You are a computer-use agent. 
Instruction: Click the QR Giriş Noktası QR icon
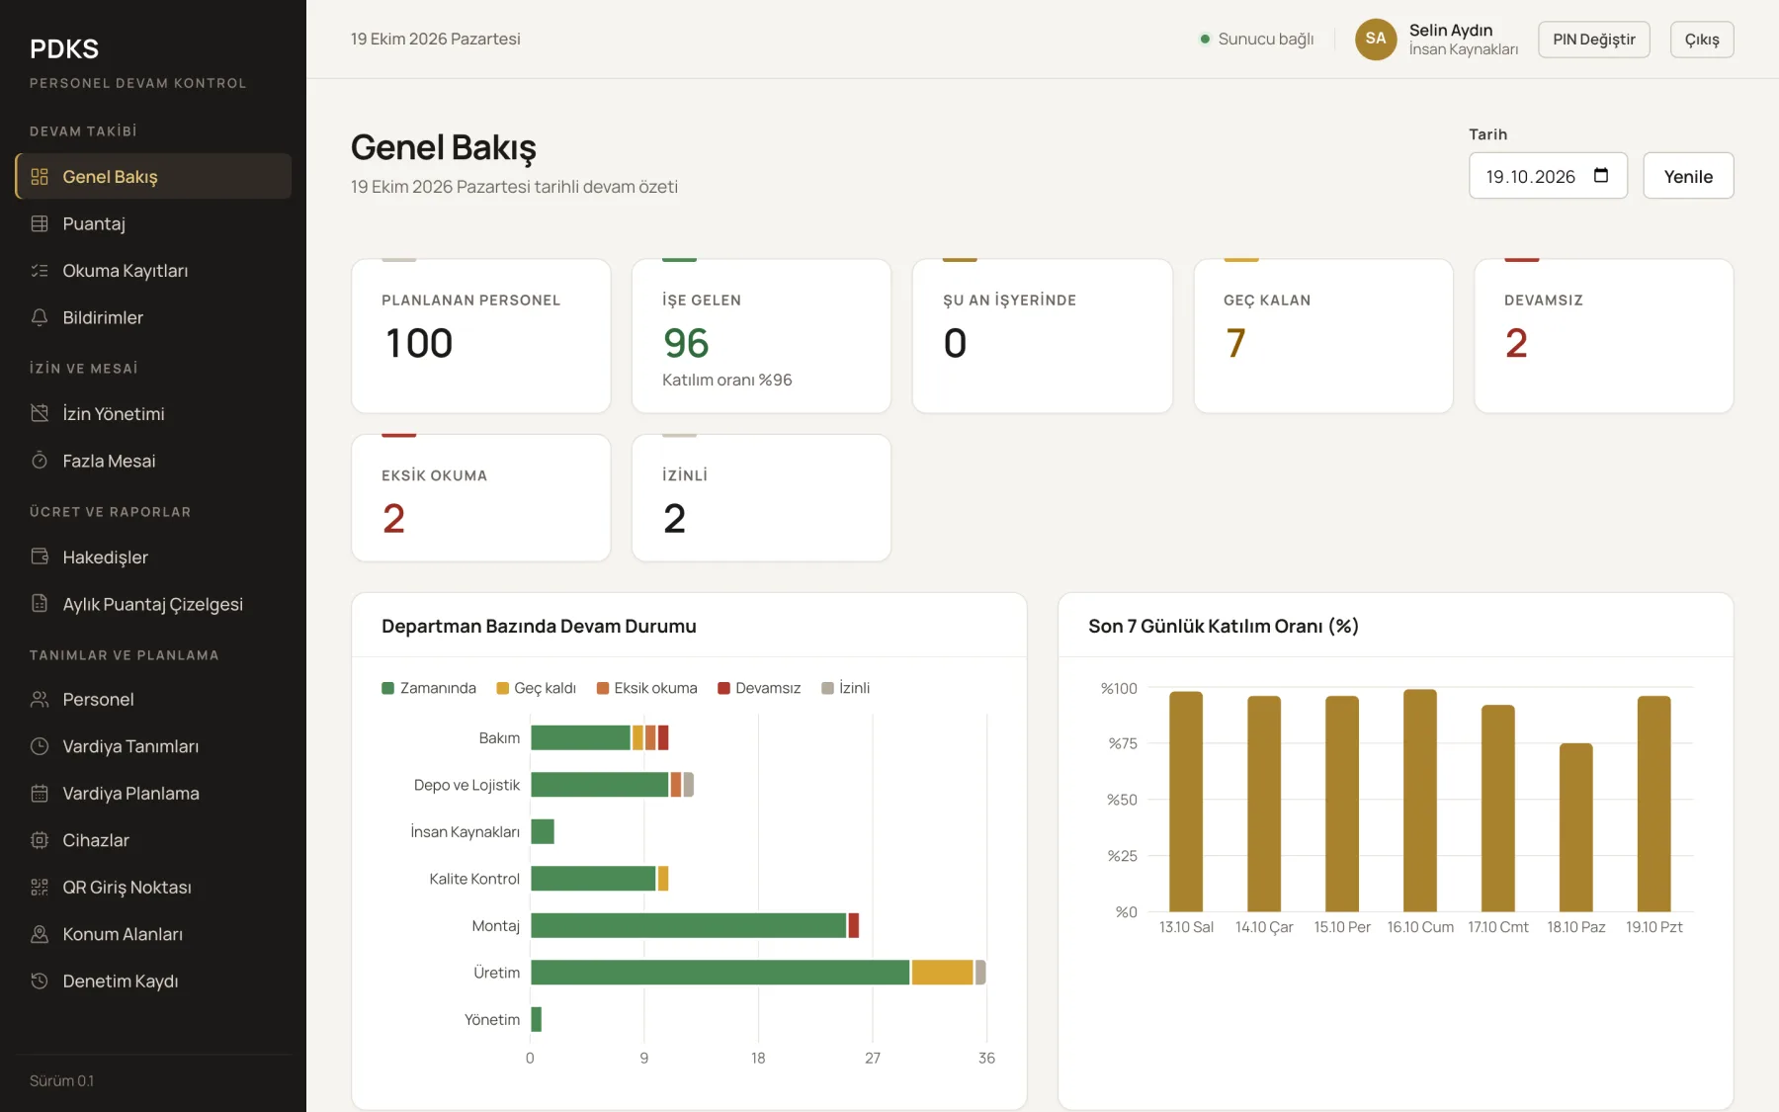pos(40,887)
